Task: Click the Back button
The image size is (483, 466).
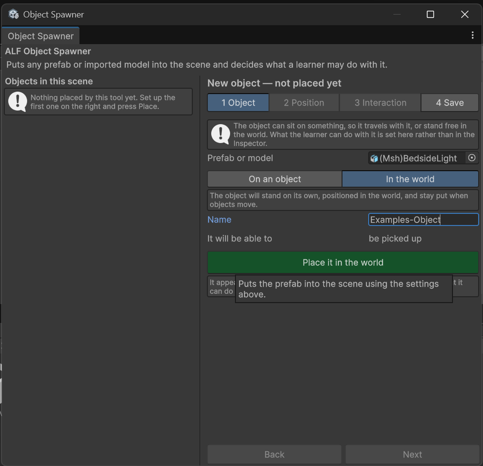Action: [x=275, y=454]
